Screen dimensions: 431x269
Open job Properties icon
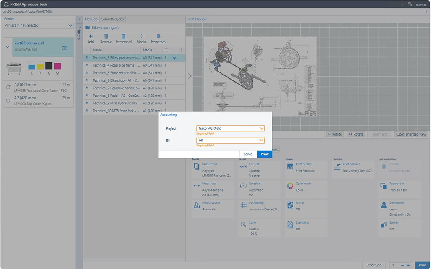158,37
